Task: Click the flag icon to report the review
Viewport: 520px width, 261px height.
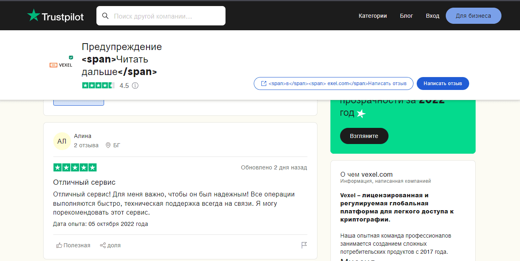Action: pos(304,245)
